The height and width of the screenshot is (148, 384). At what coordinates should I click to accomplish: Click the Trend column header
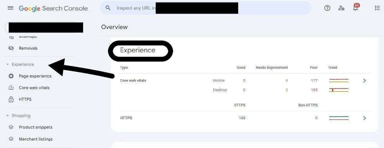(333, 68)
